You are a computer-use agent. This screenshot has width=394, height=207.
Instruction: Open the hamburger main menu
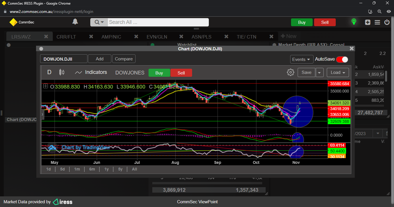click(x=377, y=22)
